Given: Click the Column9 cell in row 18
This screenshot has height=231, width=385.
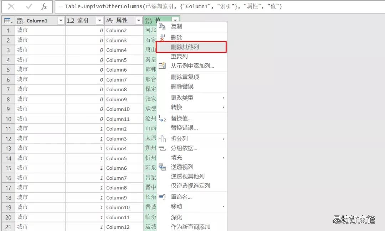Looking at the screenshot, I should pyautogui.click(x=124, y=198).
